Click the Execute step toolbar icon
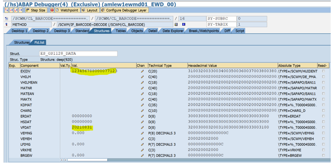The width and height of the screenshot is (332, 163). tap(11, 10)
